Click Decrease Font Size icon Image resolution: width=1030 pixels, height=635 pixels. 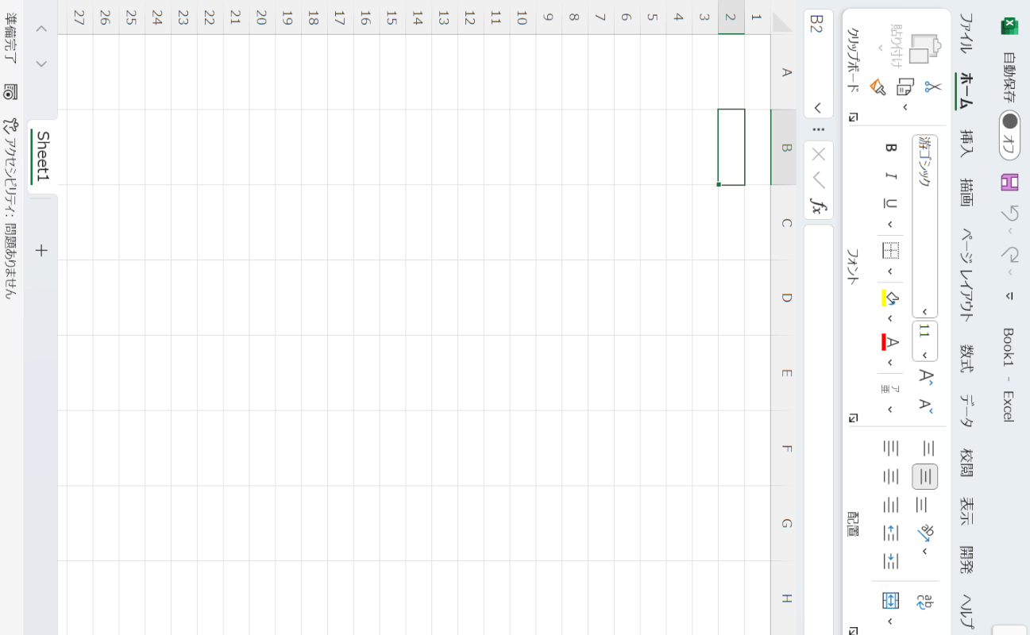(925, 405)
